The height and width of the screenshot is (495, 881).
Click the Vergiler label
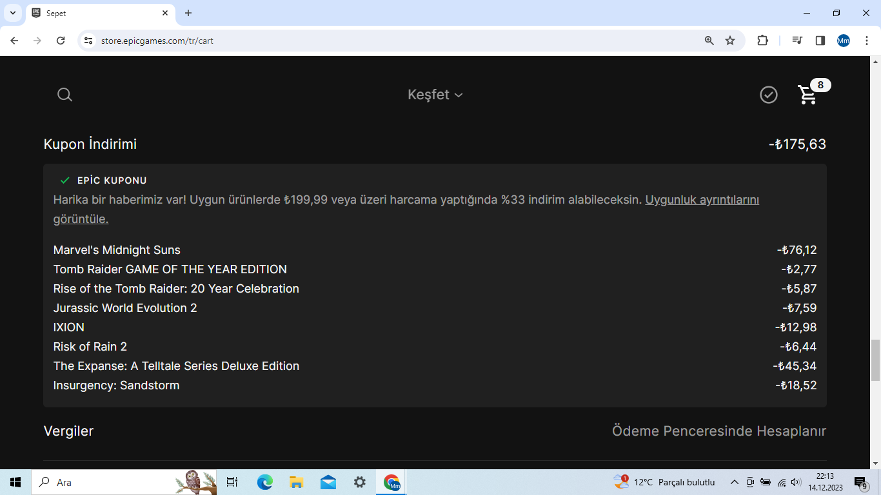coord(68,431)
